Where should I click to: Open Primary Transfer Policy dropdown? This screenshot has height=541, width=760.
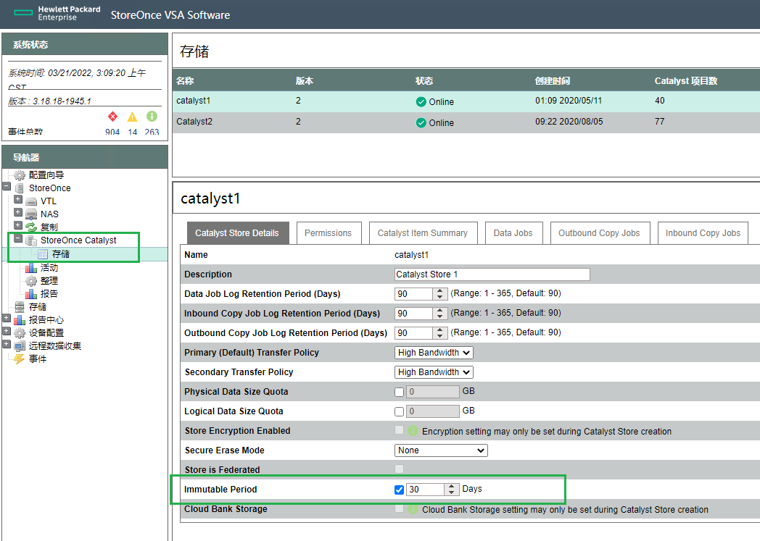pyautogui.click(x=434, y=353)
